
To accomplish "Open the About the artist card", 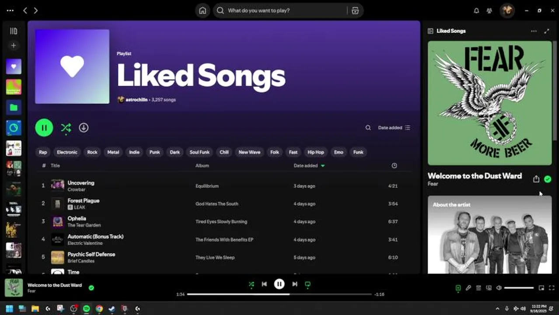I will coord(489,235).
